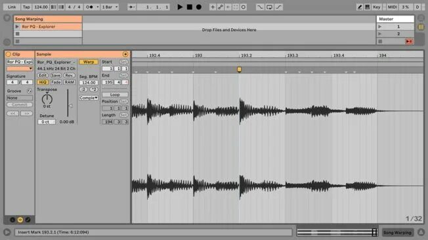
Task: Halve original tempo with :2 button
Action: (83, 90)
